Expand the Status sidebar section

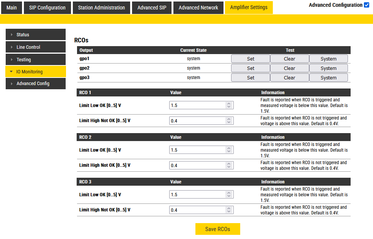point(36,35)
